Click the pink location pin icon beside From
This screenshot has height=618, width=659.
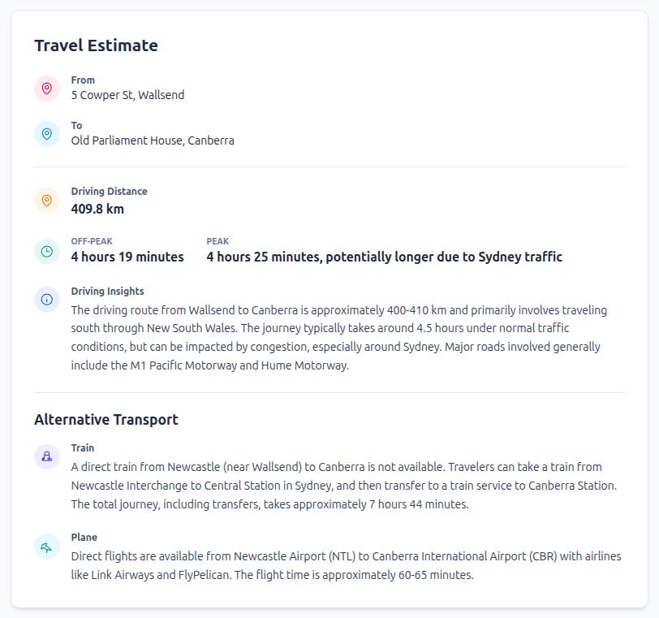(47, 89)
